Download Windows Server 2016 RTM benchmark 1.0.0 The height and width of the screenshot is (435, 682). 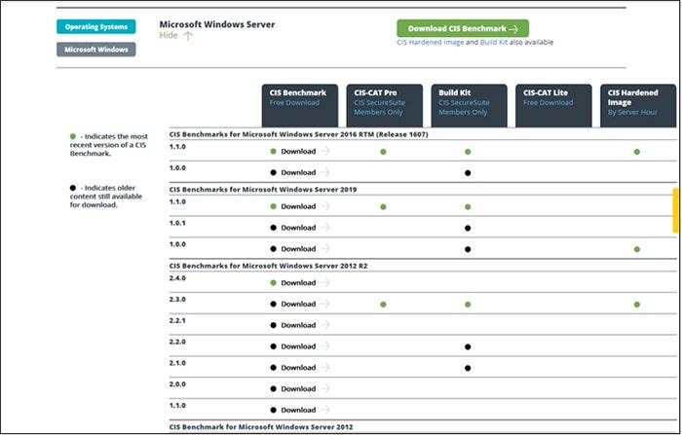[x=298, y=172]
